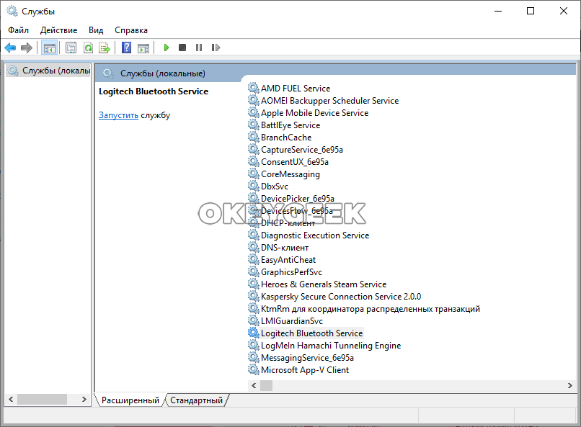Click the Refresh toolbar icon
Image resolution: width=581 pixels, height=427 pixels.
coord(88,48)
